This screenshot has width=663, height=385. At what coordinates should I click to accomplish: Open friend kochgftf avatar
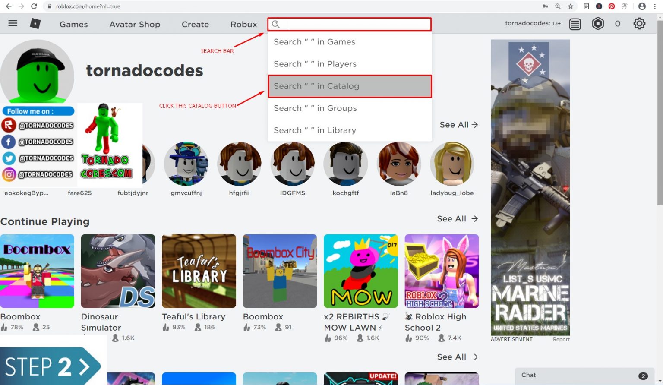coord(346,164)
